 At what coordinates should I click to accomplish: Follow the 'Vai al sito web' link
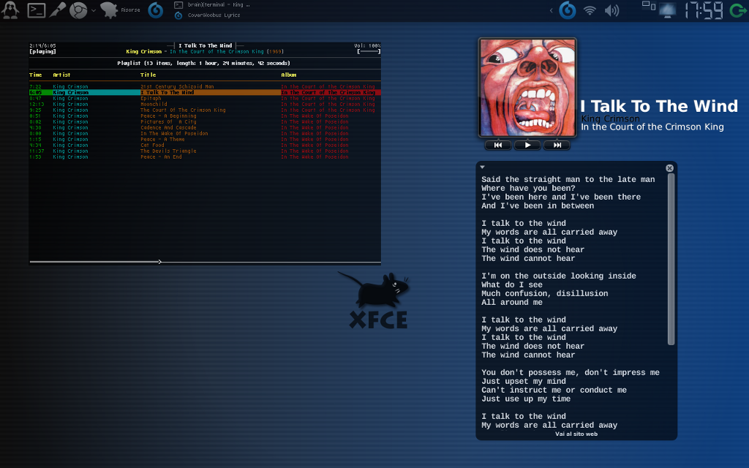tap(576, 434)
